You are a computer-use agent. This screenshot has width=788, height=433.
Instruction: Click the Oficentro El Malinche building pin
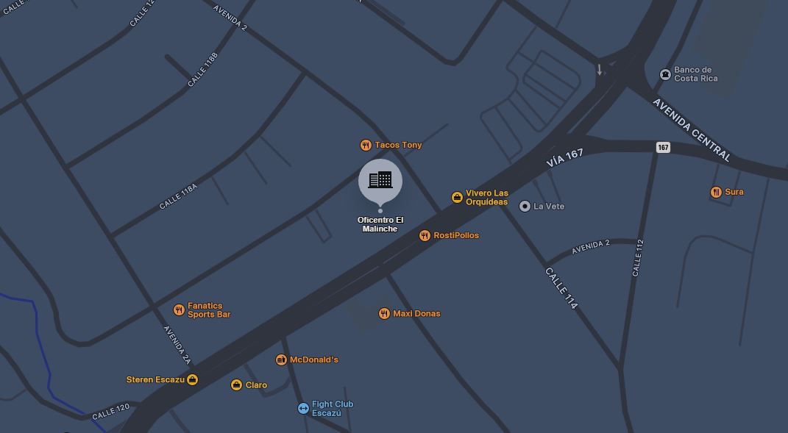380,182
